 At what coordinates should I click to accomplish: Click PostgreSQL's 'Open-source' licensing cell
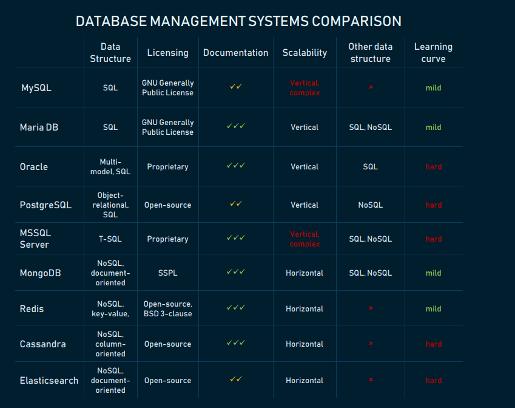[168, 205]
